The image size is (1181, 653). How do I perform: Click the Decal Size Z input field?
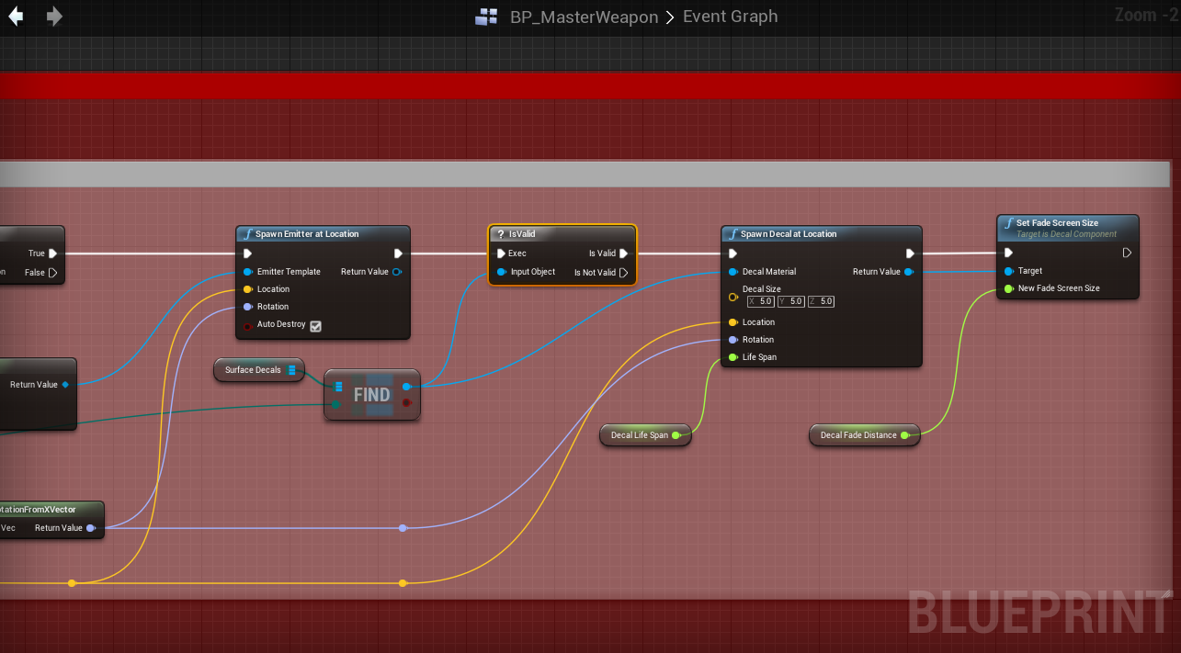(822, 301)
